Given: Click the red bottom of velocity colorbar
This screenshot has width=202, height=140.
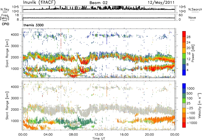Looking at the screenshot, I should pos(184,125).
